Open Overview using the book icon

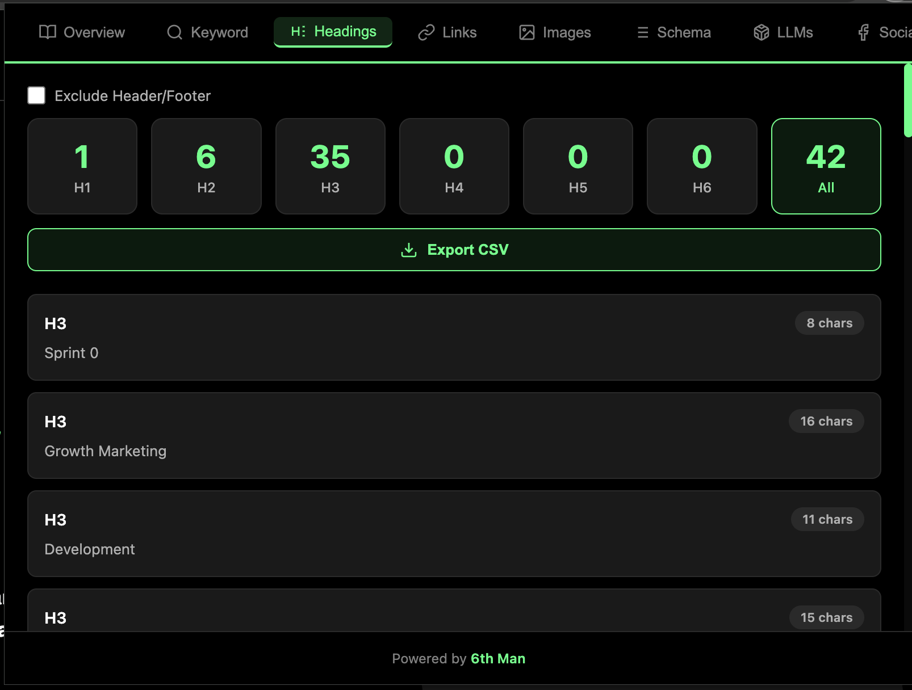pos(48,32)
